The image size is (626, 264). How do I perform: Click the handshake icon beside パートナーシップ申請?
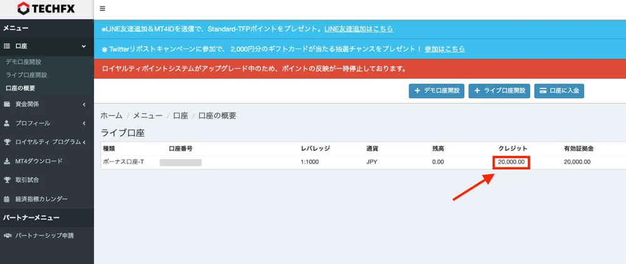(x=7, y=236)
